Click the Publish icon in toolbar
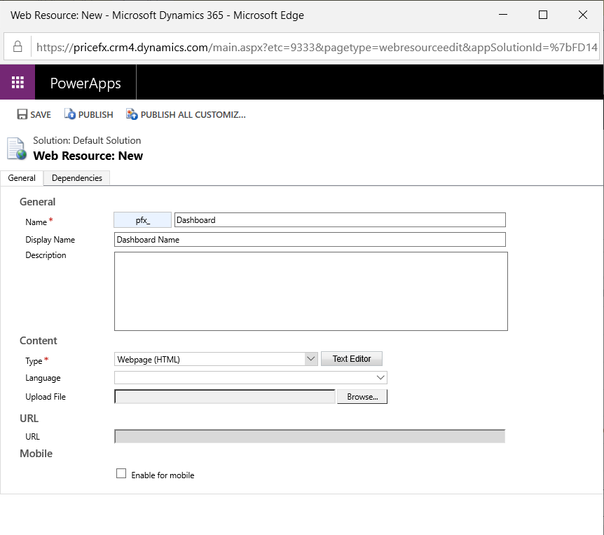Viewport: 604px width, 535px height. [70, 114]
